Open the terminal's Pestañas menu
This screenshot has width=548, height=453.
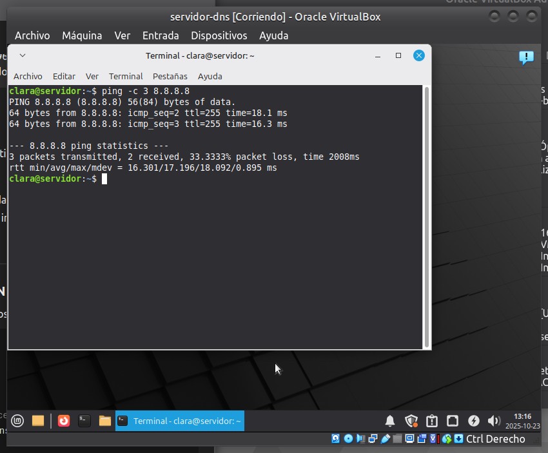click(x=170, y=76)
